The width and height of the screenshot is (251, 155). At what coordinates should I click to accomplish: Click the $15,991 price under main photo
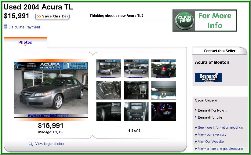[51, 126]
